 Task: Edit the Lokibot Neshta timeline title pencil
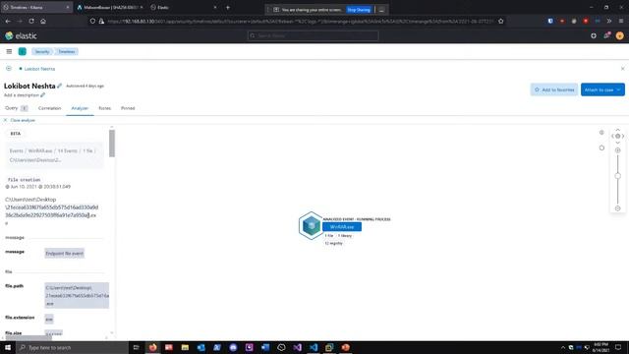point(60,86)
